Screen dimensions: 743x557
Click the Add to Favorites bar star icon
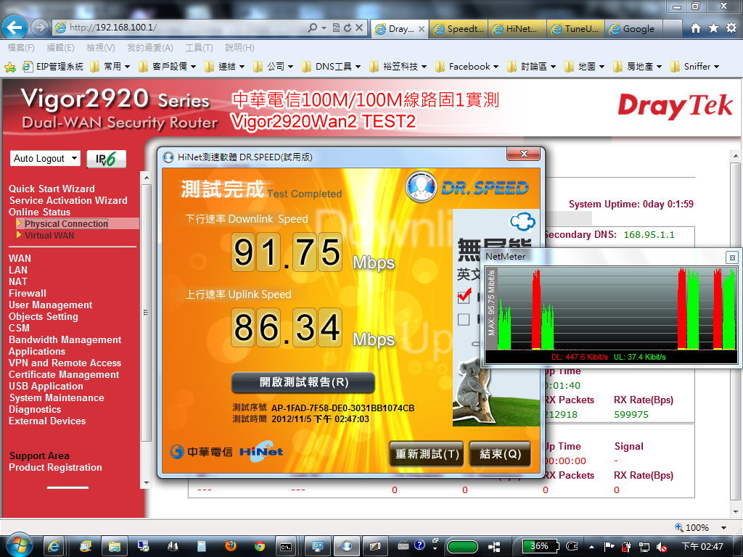pos(9,67)
